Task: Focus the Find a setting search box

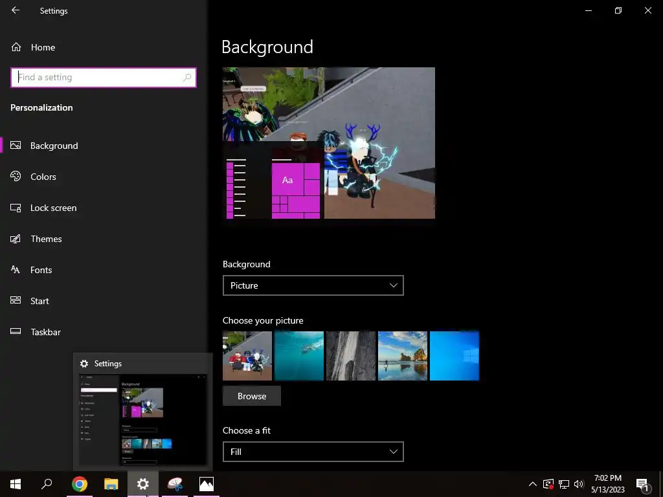Action: coord(104,78)
